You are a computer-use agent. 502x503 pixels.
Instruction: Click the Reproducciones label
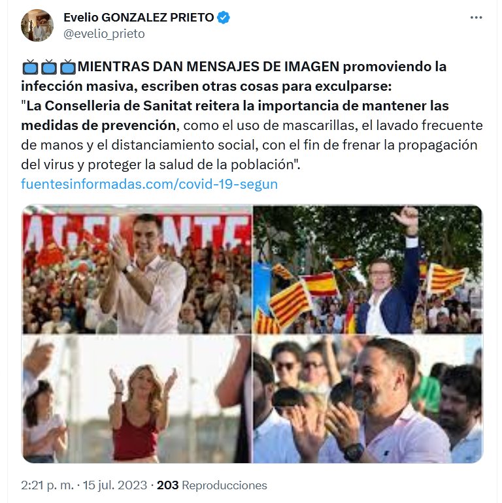tap(224, 485)
